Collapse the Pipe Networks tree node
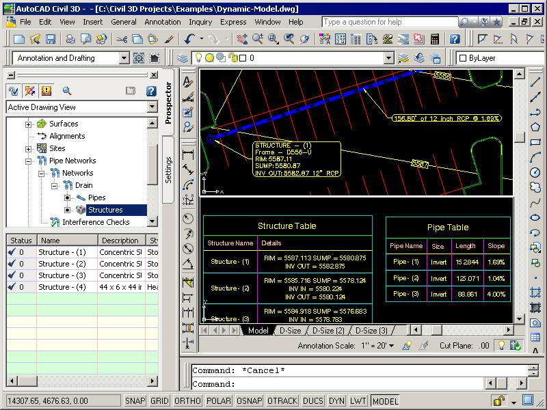 point(28,161)
